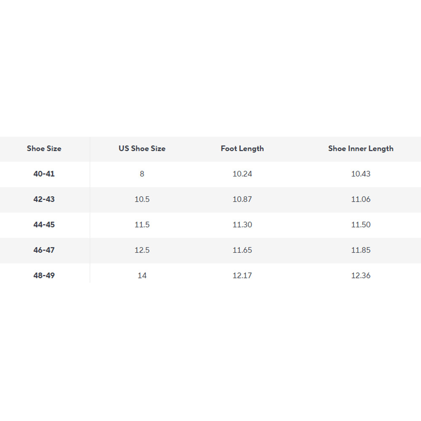
Task: Click foot length value 11.30
Action: click(x=242, y=225)
